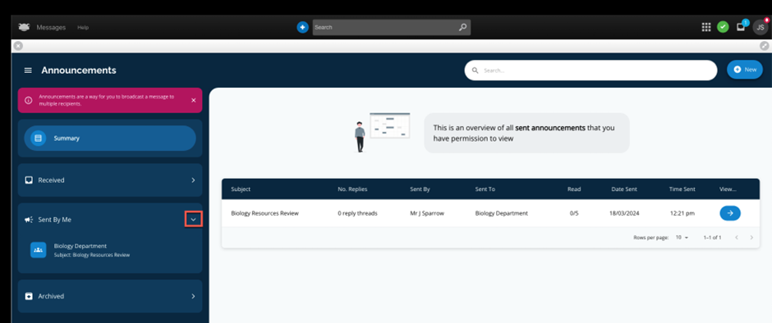Screen dimensions: 772x323
Task: Open the Rows per page dropdown
Action: (x=682, y=238)
